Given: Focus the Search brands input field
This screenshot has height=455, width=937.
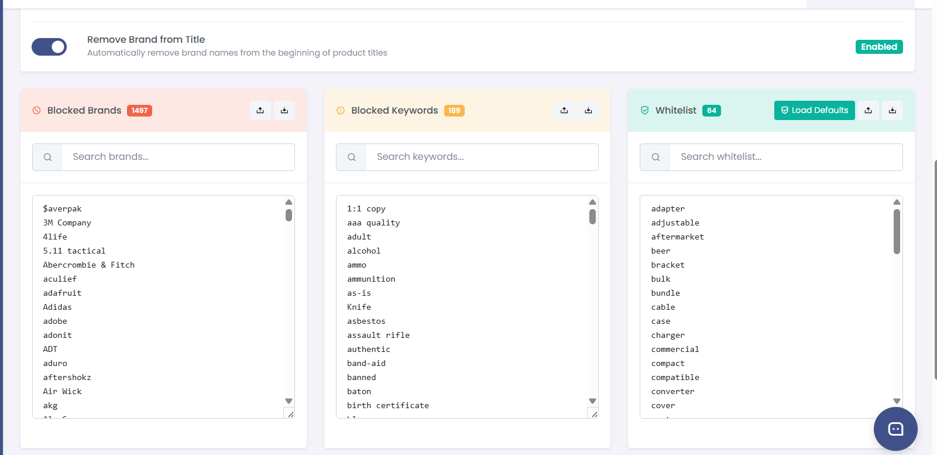Looking at the screenshot, I should pyautogui.click(x=179, y=157).
